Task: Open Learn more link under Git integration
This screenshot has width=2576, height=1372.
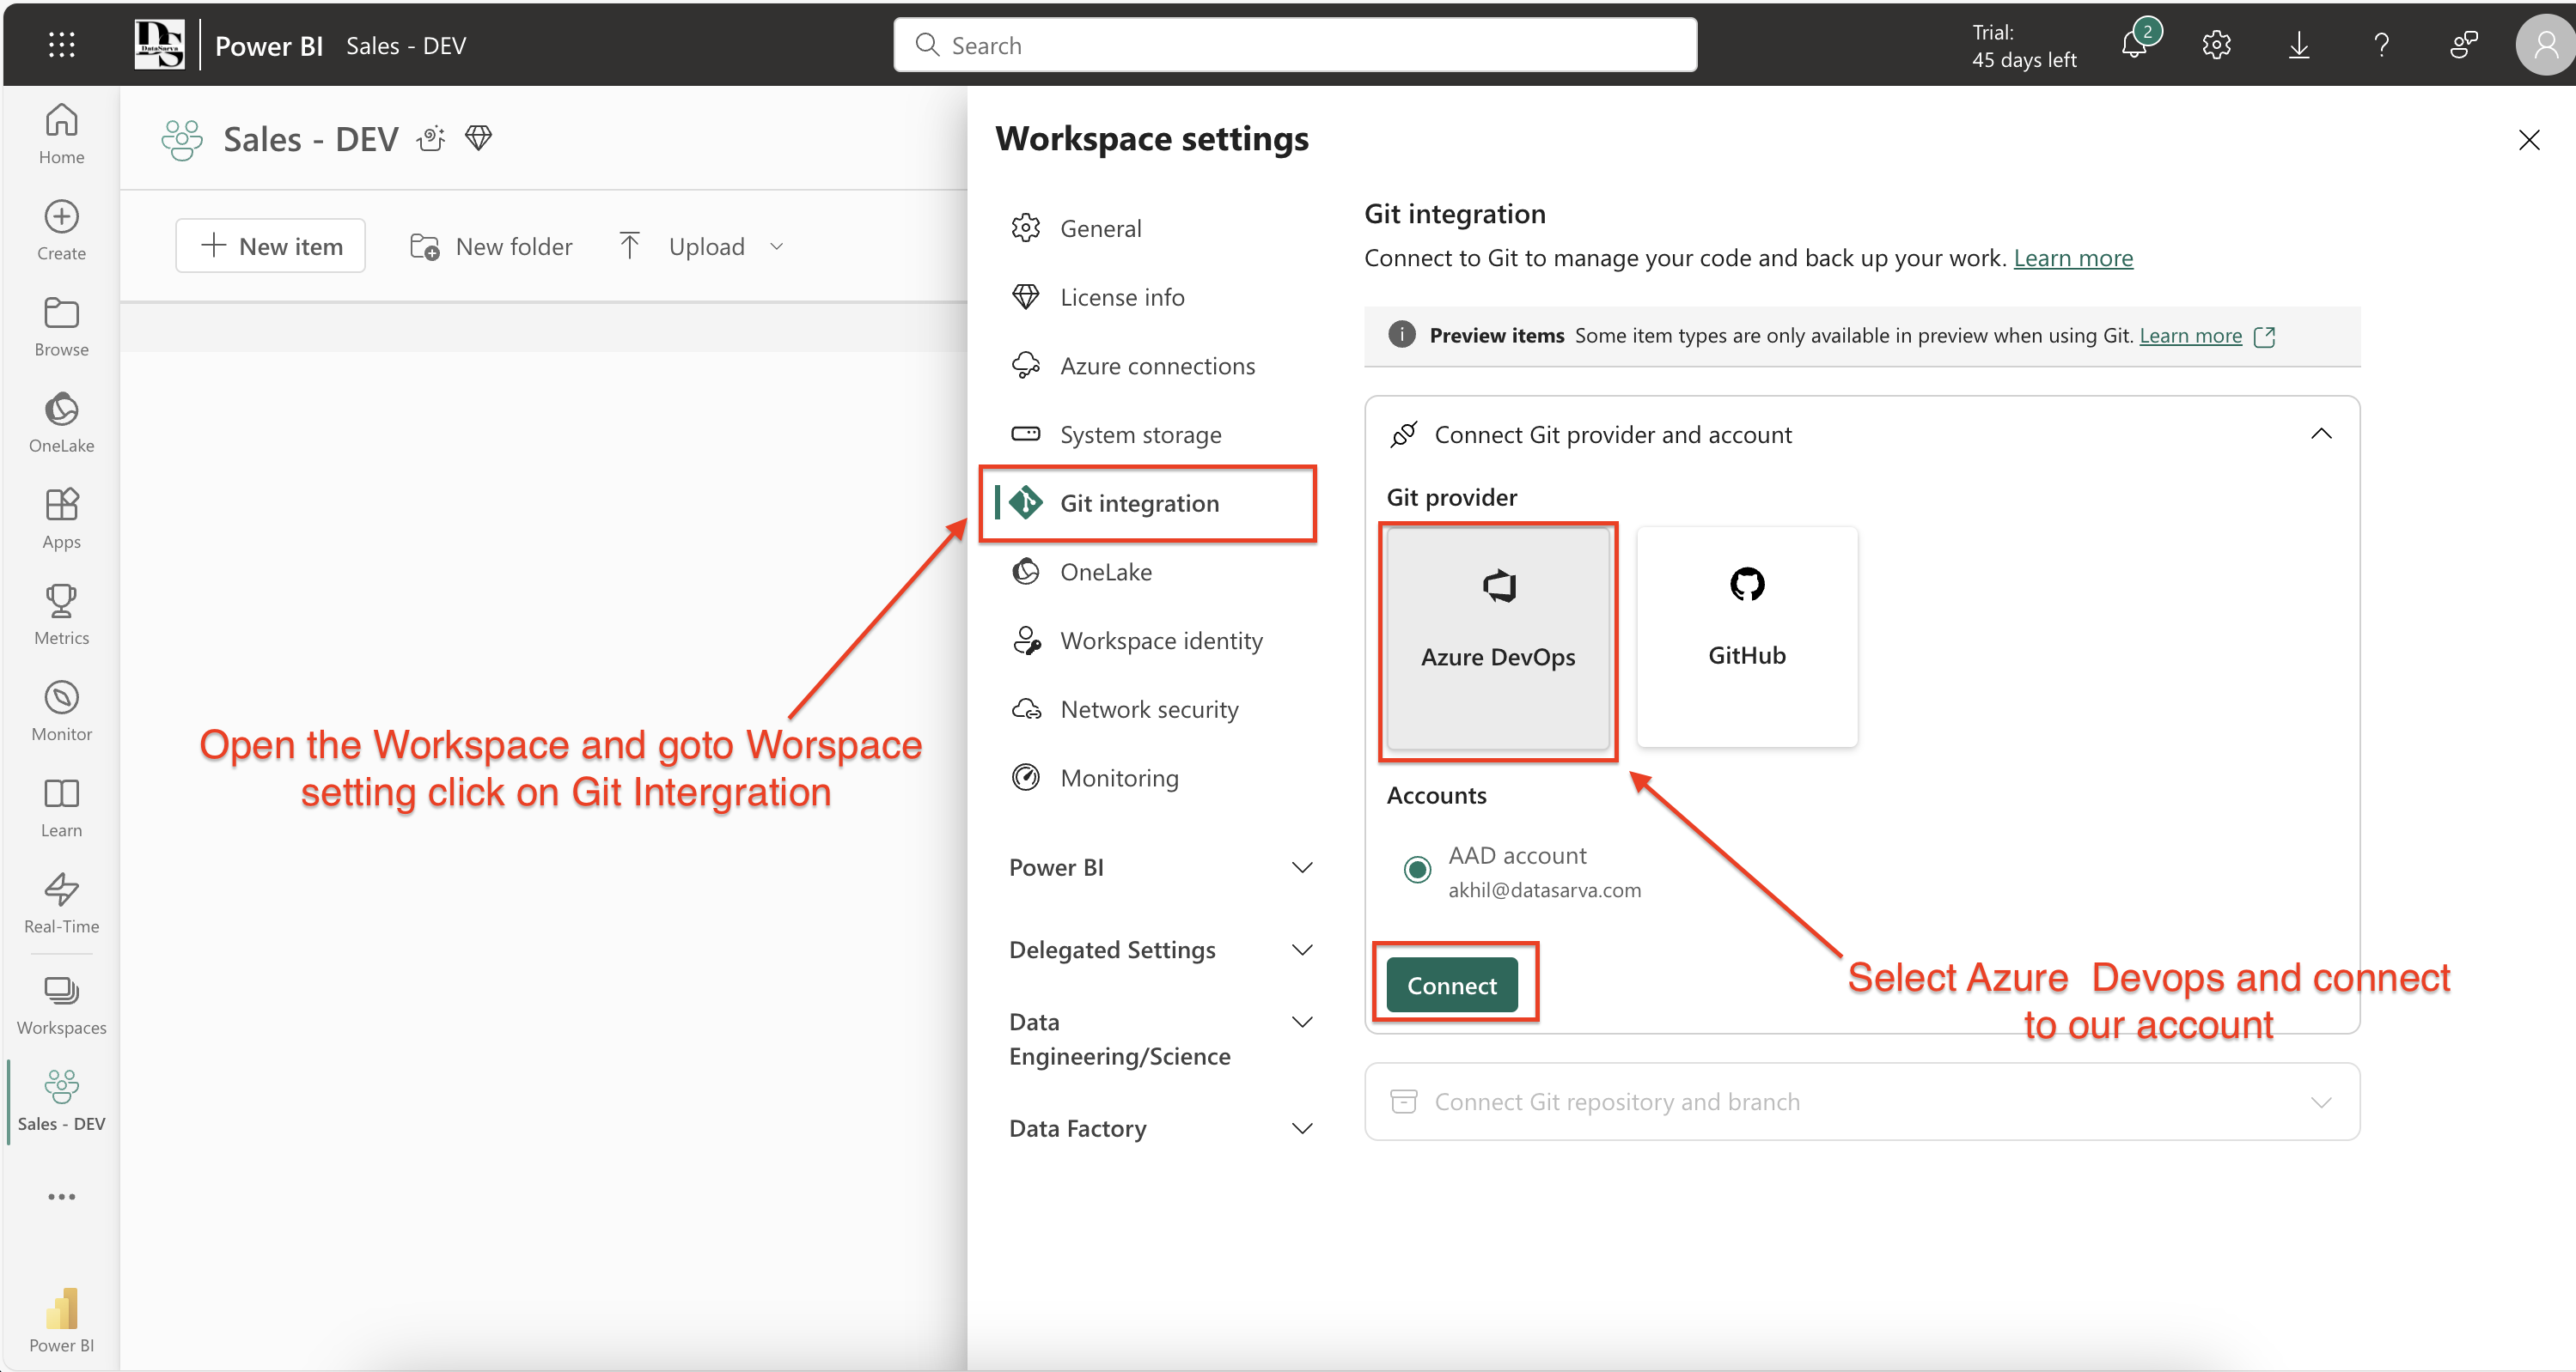Action: pos(2072,258)
